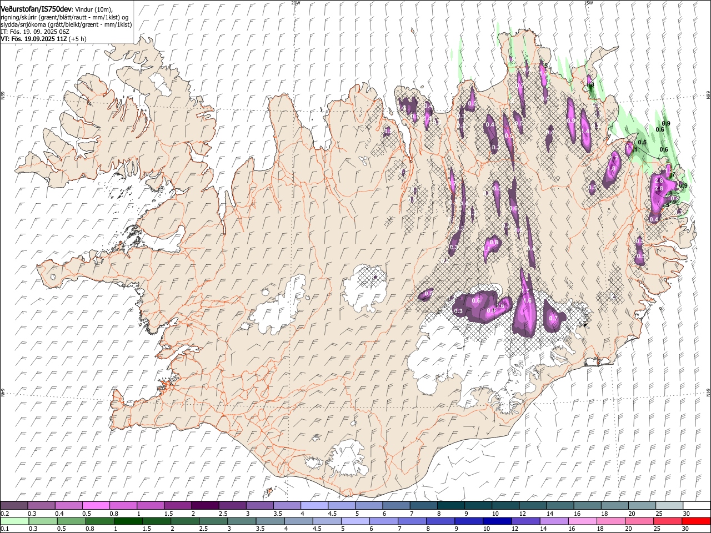Click the 15W longitude label at top
Viewport: 711px width, 533px height.
pos(588,2)
